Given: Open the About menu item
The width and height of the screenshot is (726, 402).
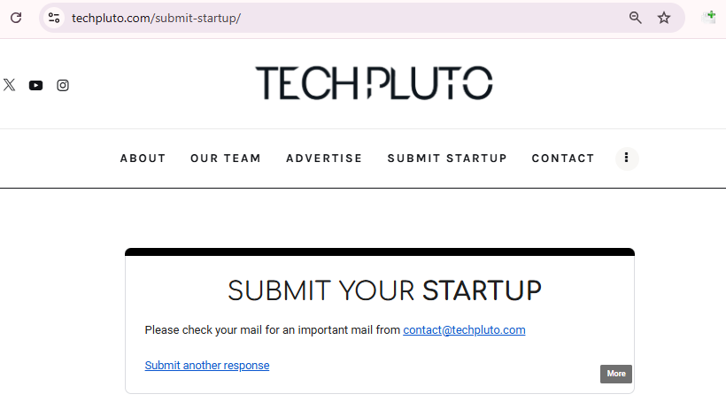Looking at the screenshot, I should (x=143, y=158).
